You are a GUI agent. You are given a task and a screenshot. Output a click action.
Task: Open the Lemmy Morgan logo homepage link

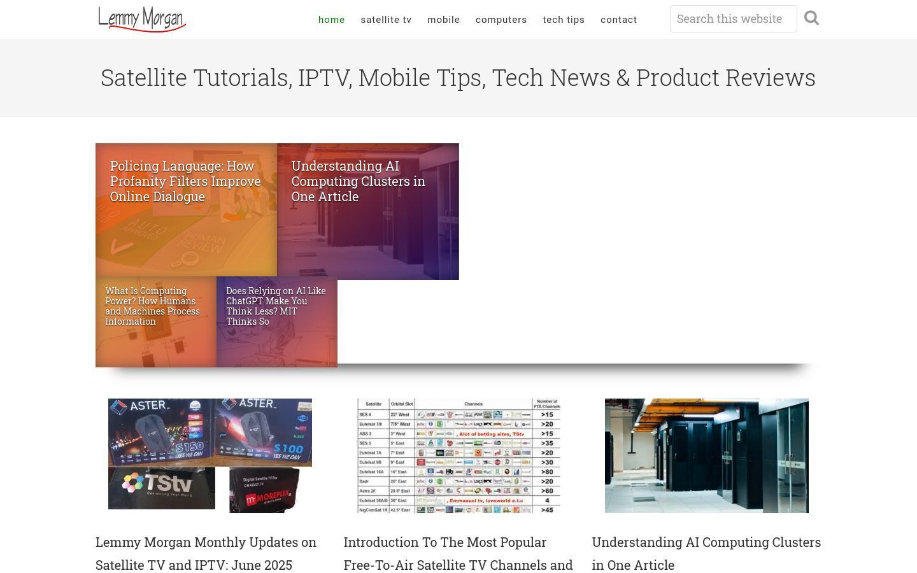point(142,19)
